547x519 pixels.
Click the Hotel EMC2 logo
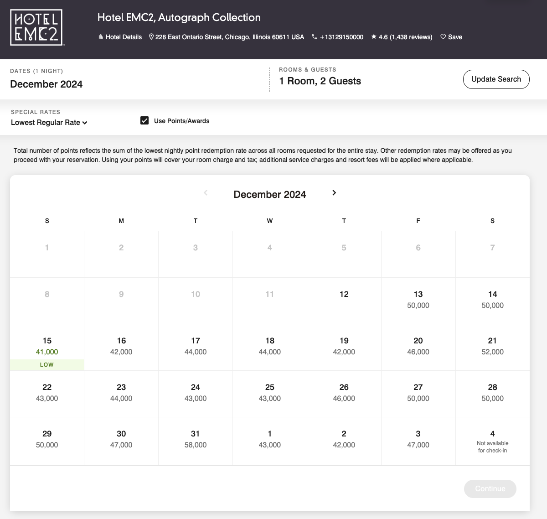36,28
